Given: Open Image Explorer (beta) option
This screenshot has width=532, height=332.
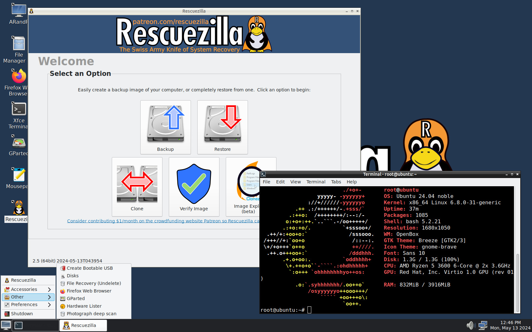Looking at the screenshot, I should click(x=248, y=187).
